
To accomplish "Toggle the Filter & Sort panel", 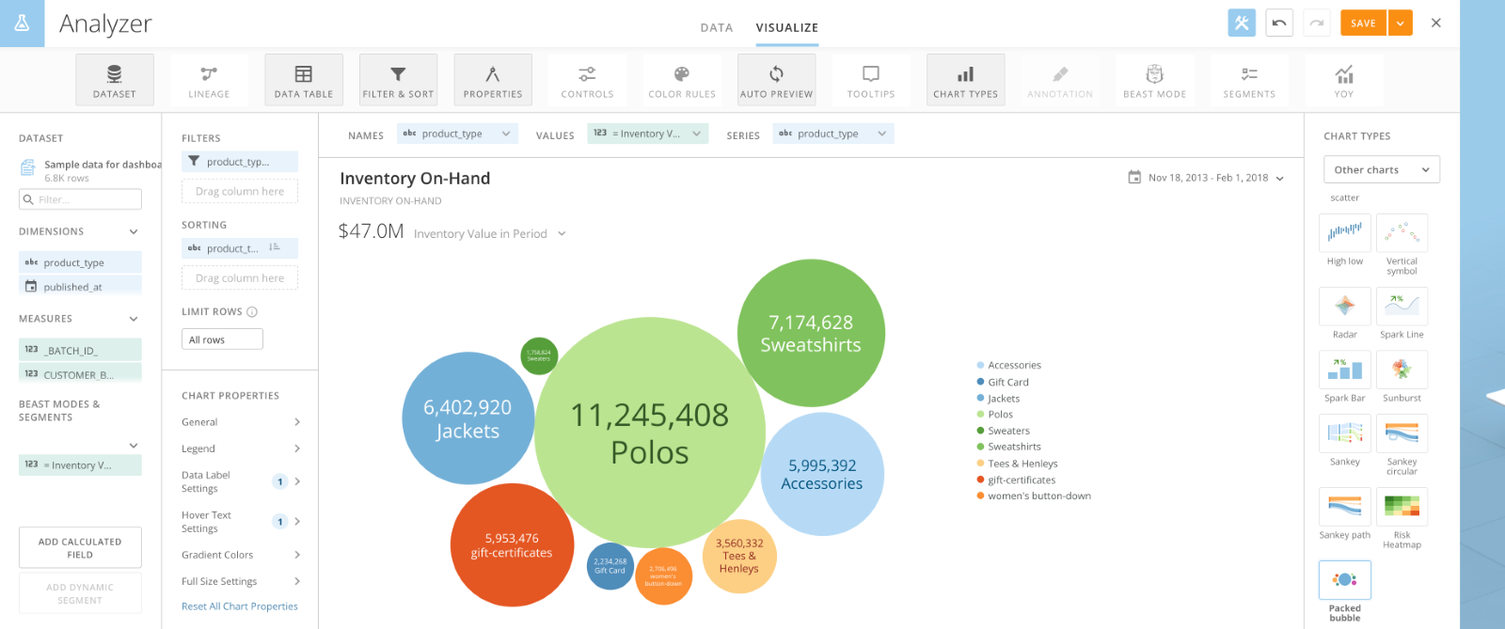I will pos(398,80).
